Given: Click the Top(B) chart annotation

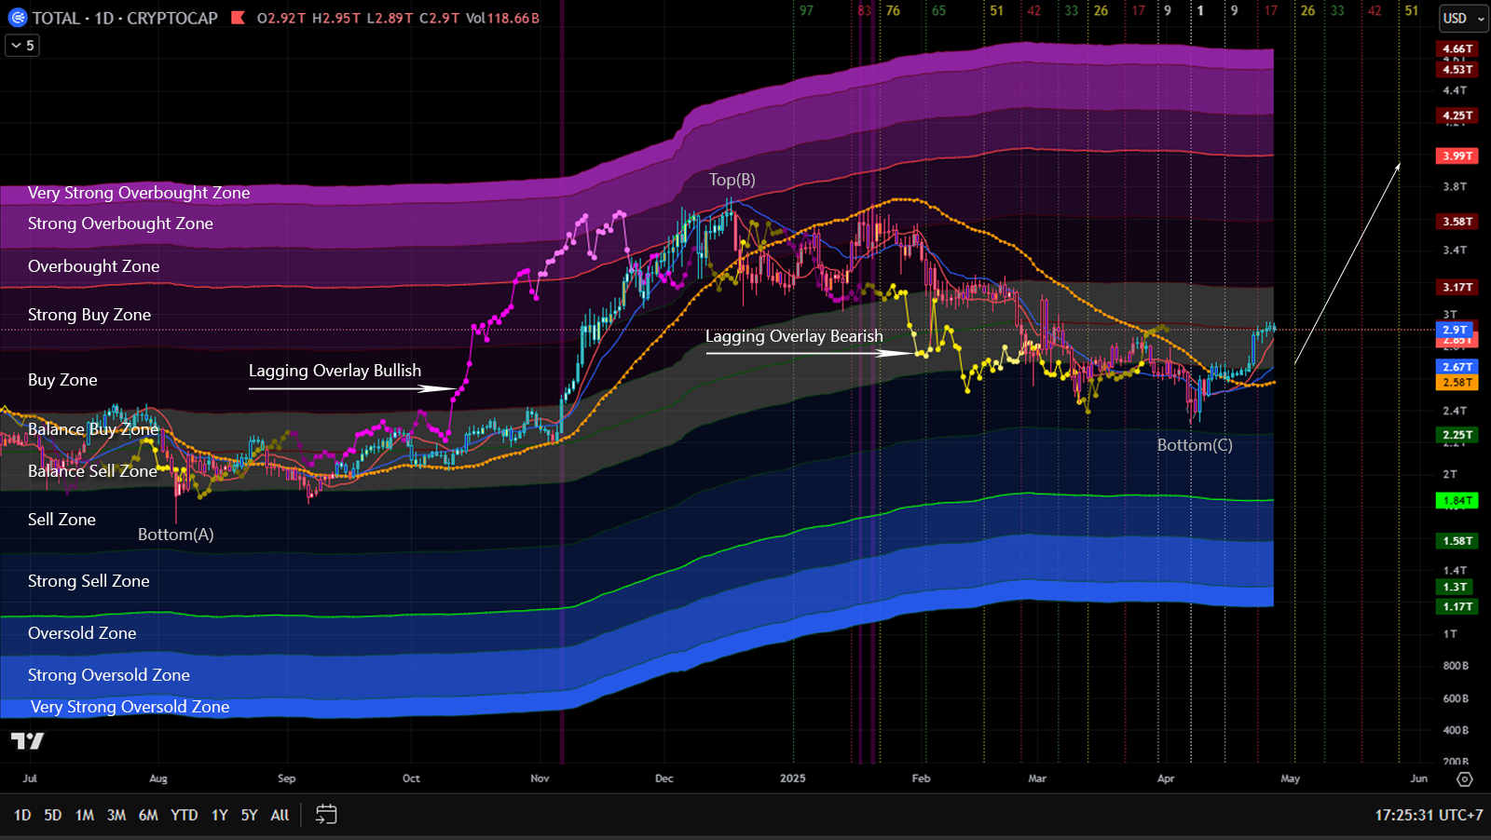Looking at the screenshot, I should (x=732, y=180).
